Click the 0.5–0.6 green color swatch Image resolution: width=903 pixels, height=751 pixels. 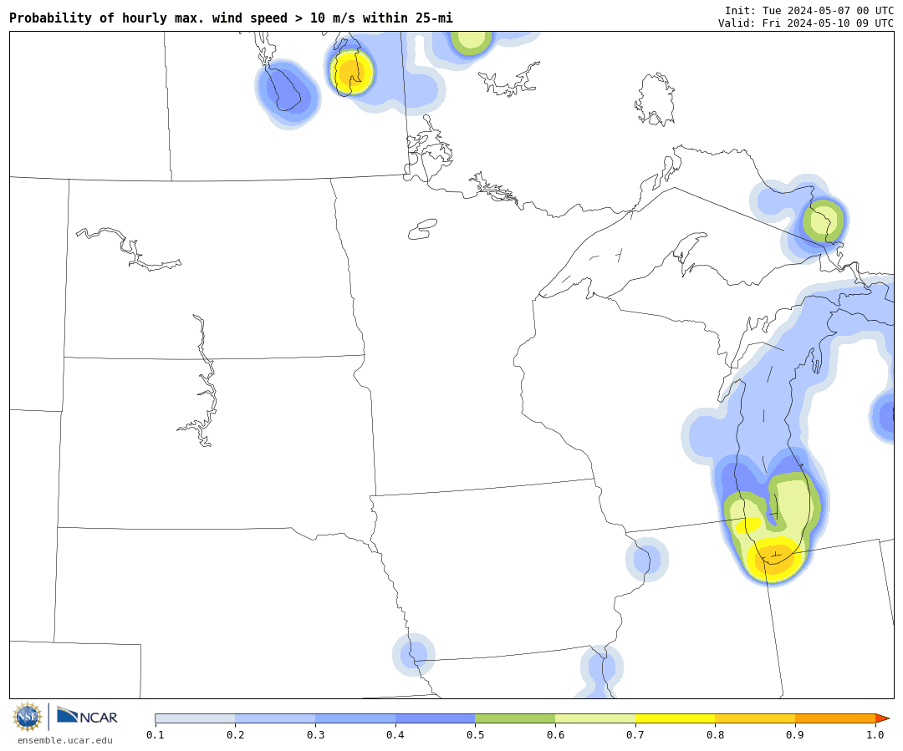pyautogui.click(x=515, y=718)
